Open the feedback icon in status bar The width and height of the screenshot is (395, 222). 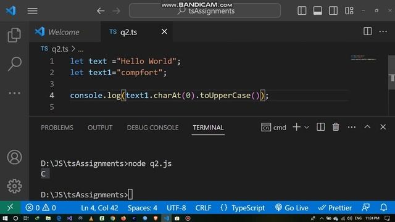tap(365, 208)
